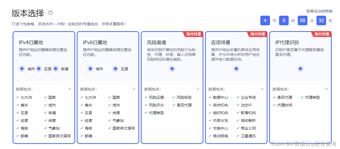
Task: Select the 城市 radio in IPv4归属地 card
Action: (x=22, y=69)
